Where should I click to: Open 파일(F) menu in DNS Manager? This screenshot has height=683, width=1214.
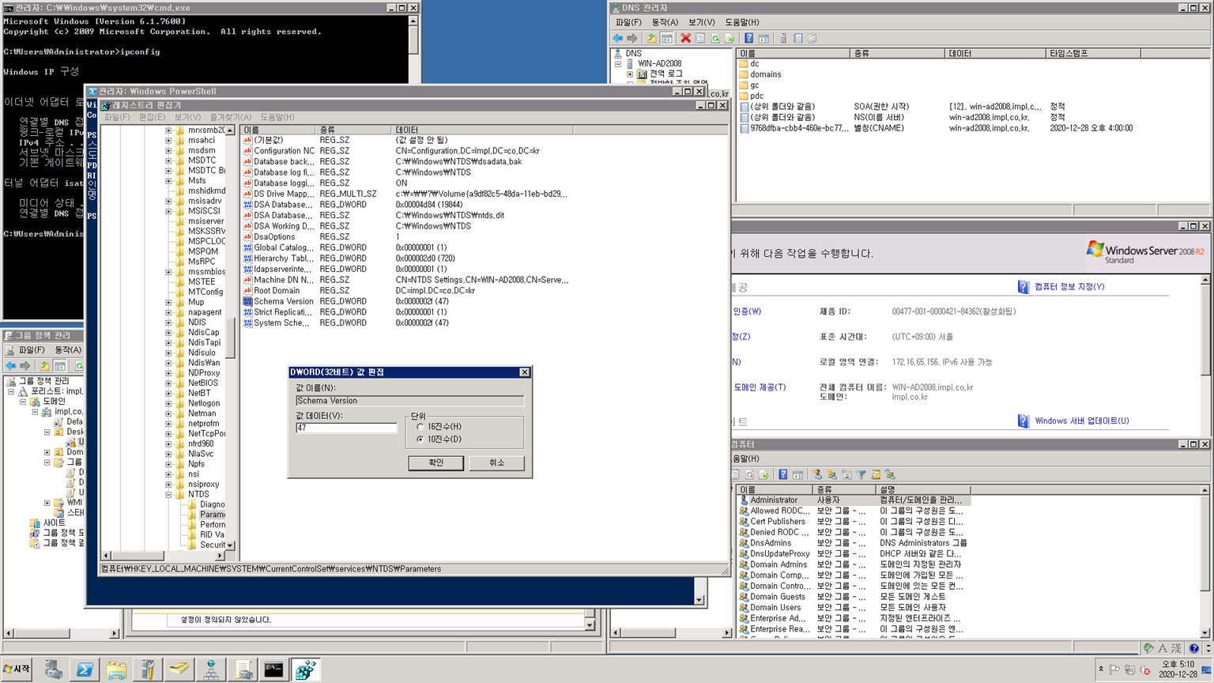point(628,22)
